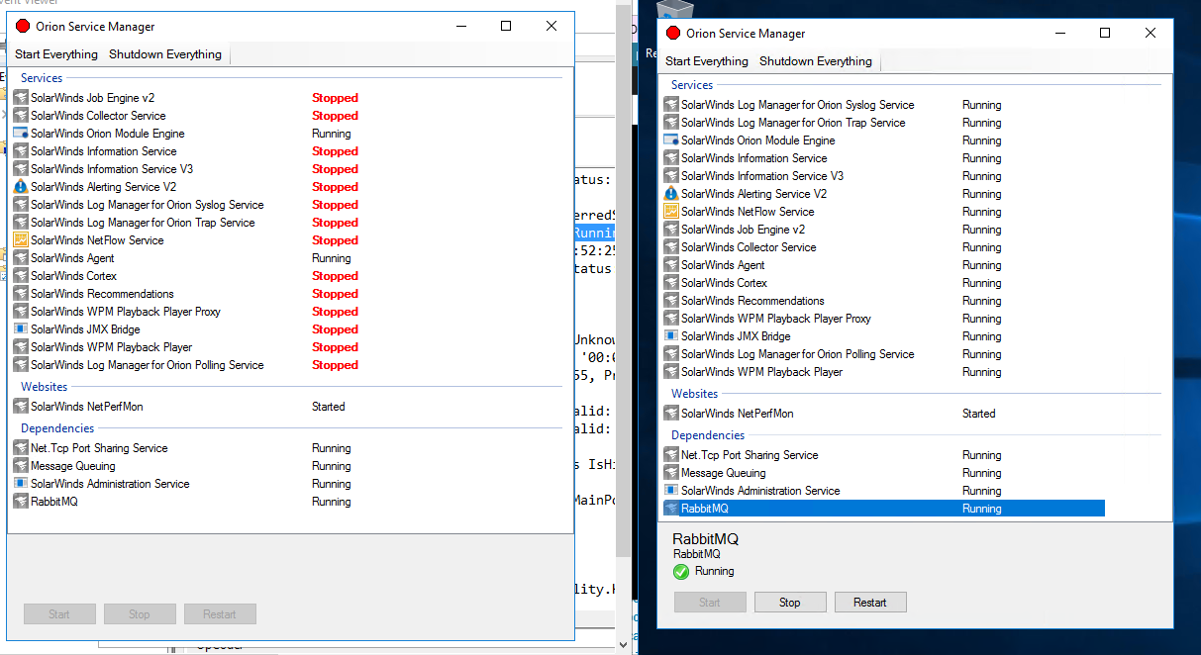Select highlighted RabbitMQ row in right window

point(883,509)
